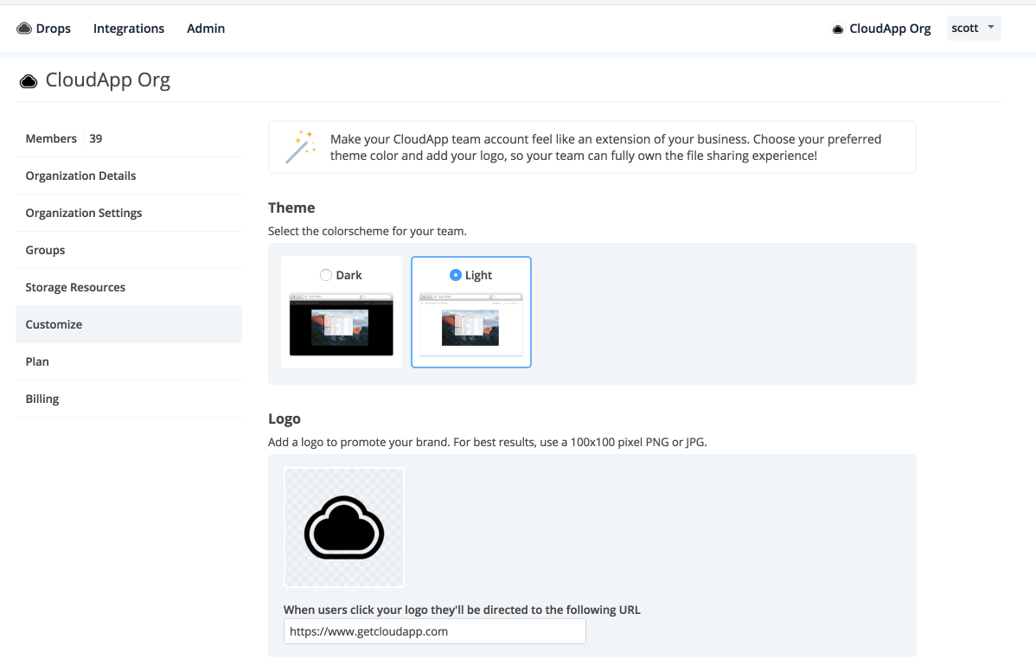1036x671 pixels.
Task: Open Organization Settings in the sidebar
Action: [x=129, y=213]
